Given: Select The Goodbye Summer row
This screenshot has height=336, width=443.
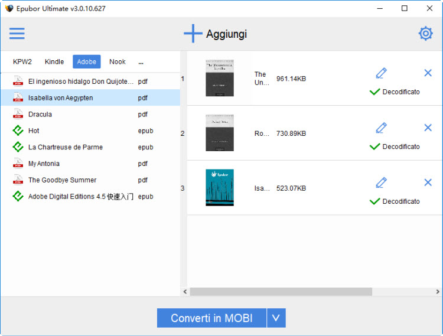Looking at the screenshot, I should [90, 180].
